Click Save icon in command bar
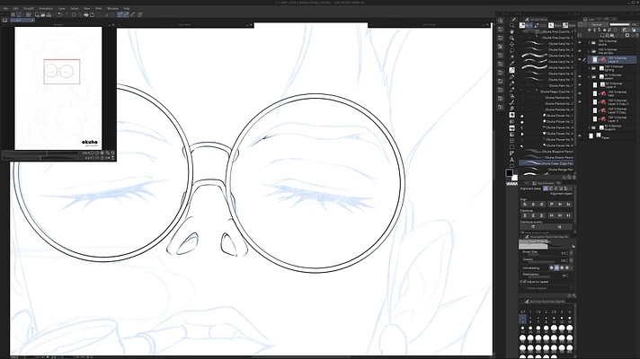Image resolution: width=640 pixels, height=359 pixels. [49, 14]
